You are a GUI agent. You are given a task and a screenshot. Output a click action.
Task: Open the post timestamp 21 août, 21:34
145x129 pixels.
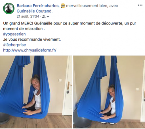28,17
